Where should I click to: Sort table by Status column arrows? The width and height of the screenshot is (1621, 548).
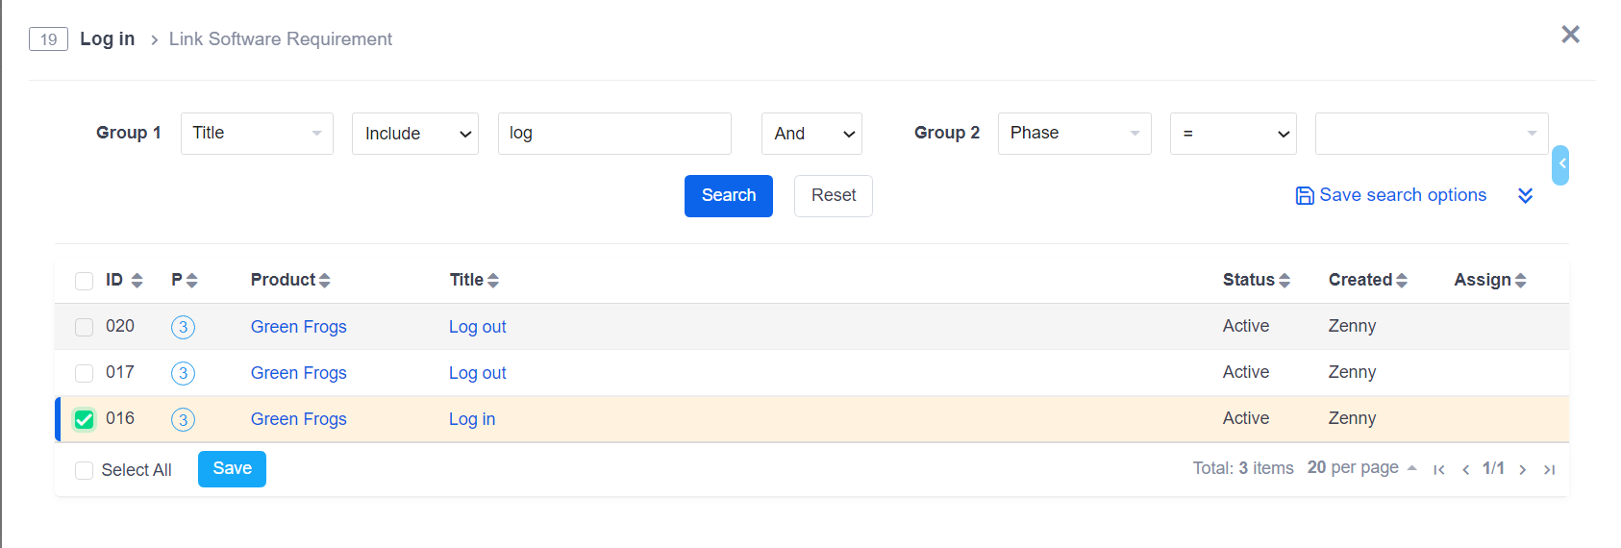click(x=1284, y=280)
